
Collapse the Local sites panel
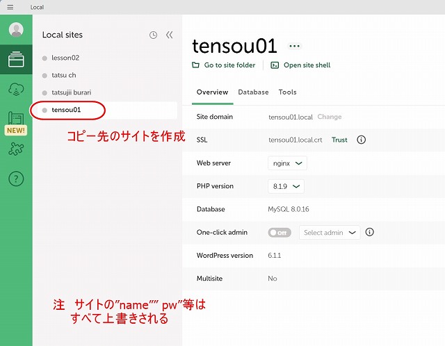click(x=169, y=35)
